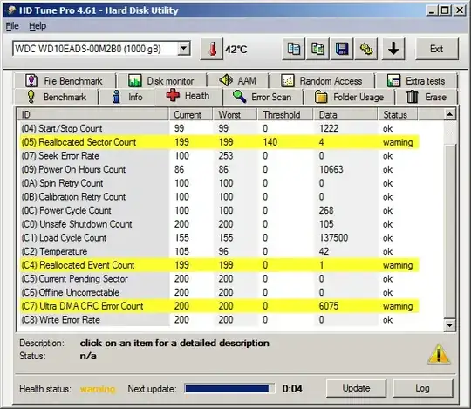Select the (0A) Spin Retry Count row
The image size is (471, 409).
(219, 183)
